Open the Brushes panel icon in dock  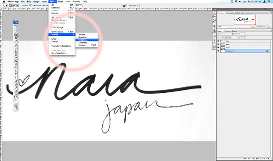pos(215,26)
